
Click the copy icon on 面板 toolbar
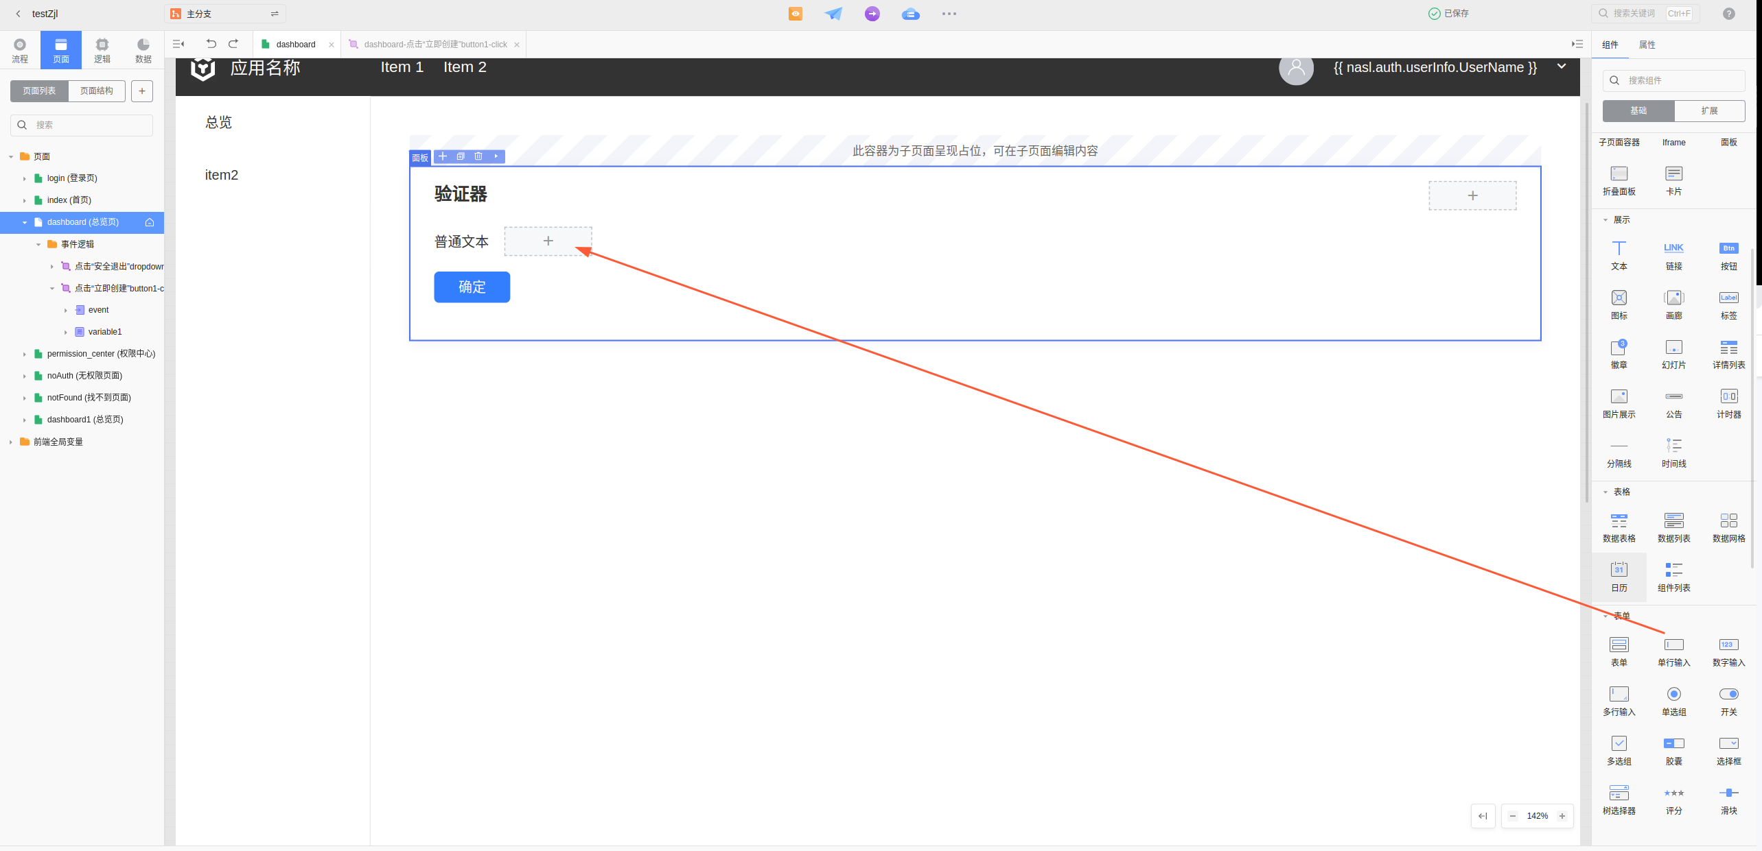pyautogui.click(x=461, y=156)
